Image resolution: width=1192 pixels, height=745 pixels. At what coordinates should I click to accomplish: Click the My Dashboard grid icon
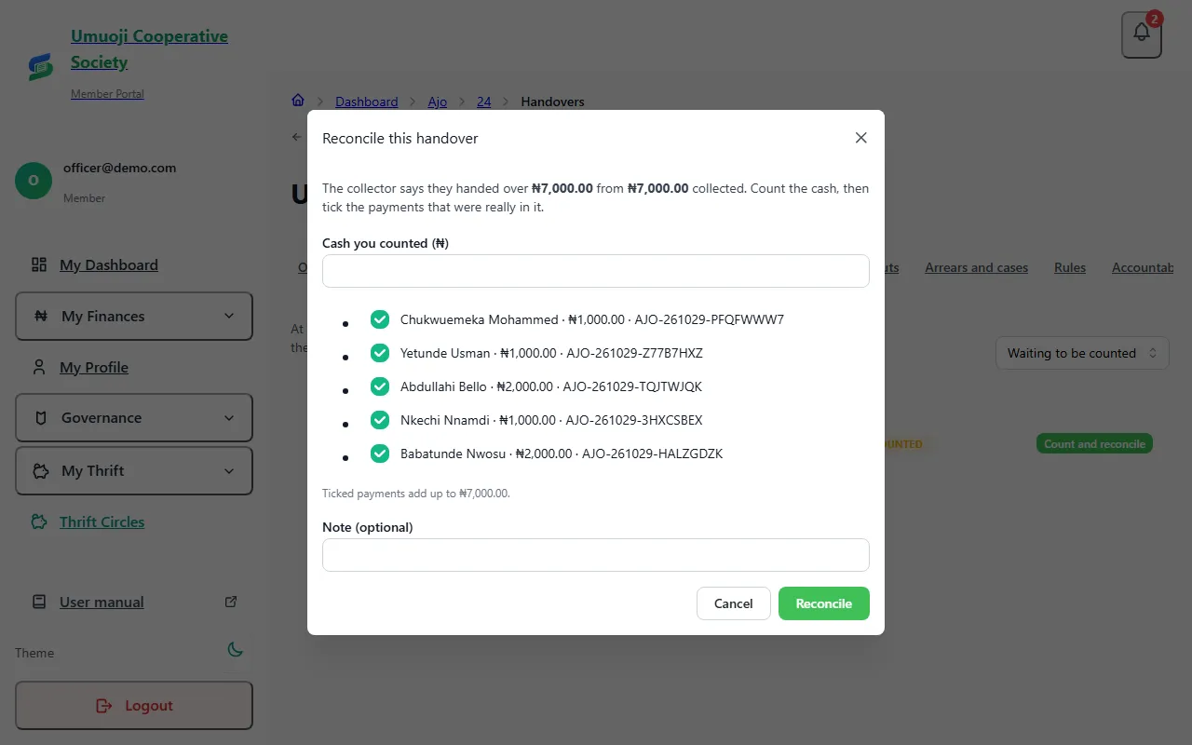click(x=39, y=264)
